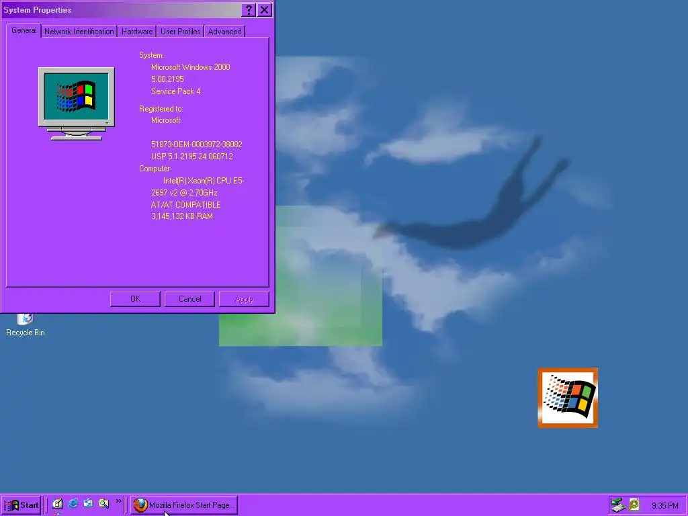Click the question mark help button
This screenshot has width=688, height=516.
(249, 10)
